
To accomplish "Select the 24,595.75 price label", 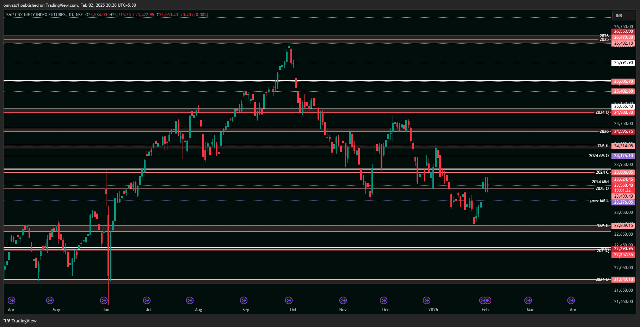I will (x=623, y=131).
